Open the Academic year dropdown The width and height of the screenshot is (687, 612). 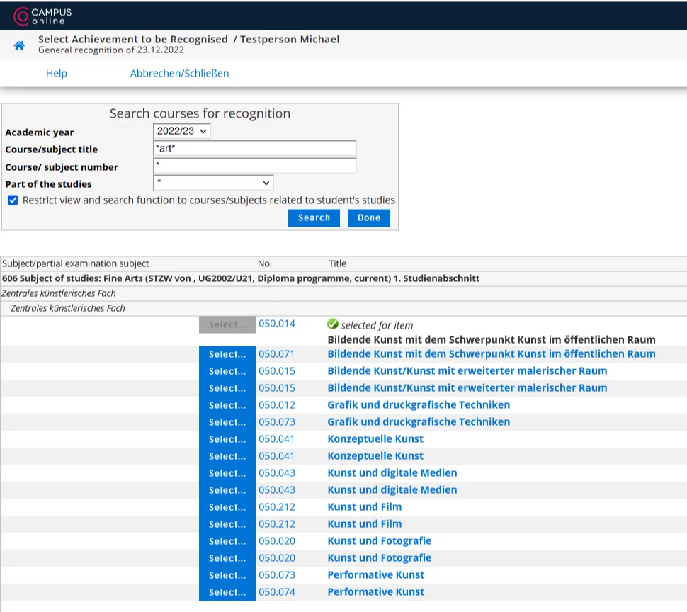(181, 131)
